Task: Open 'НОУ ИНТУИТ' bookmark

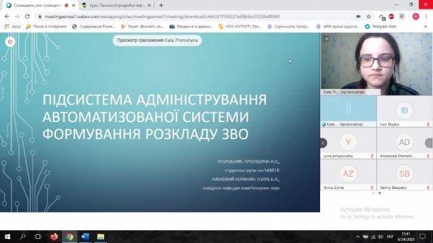Action: (240, 26)
